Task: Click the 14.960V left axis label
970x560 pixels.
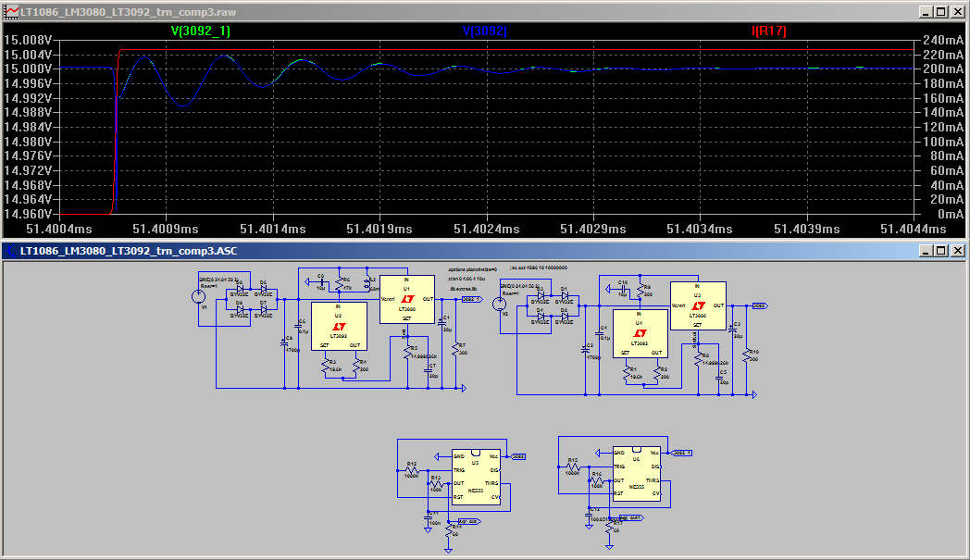Action: pyautogui.click(x=28, y=214)
